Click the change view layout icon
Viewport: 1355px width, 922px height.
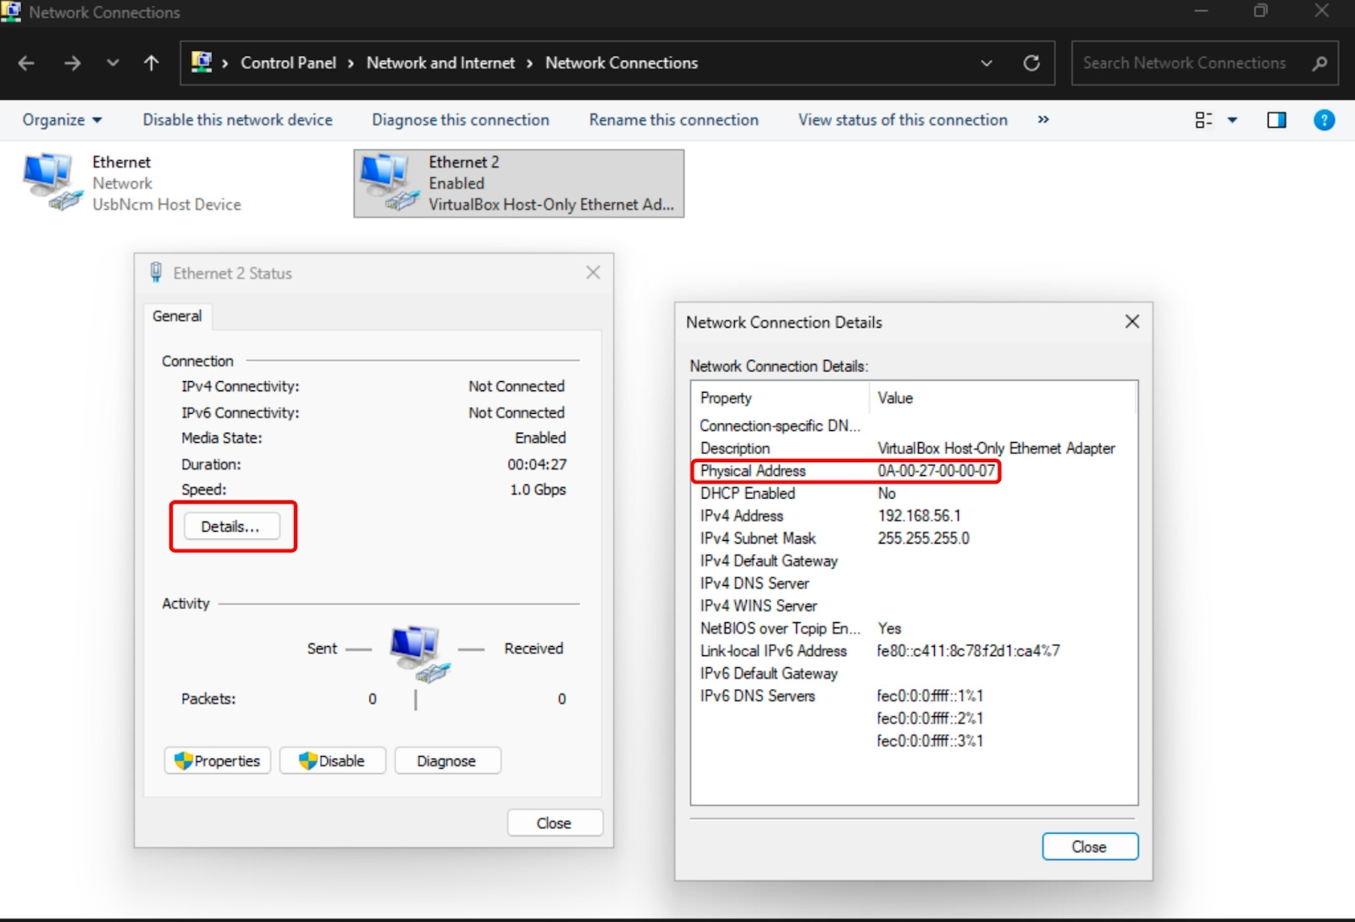[1203, 120]
